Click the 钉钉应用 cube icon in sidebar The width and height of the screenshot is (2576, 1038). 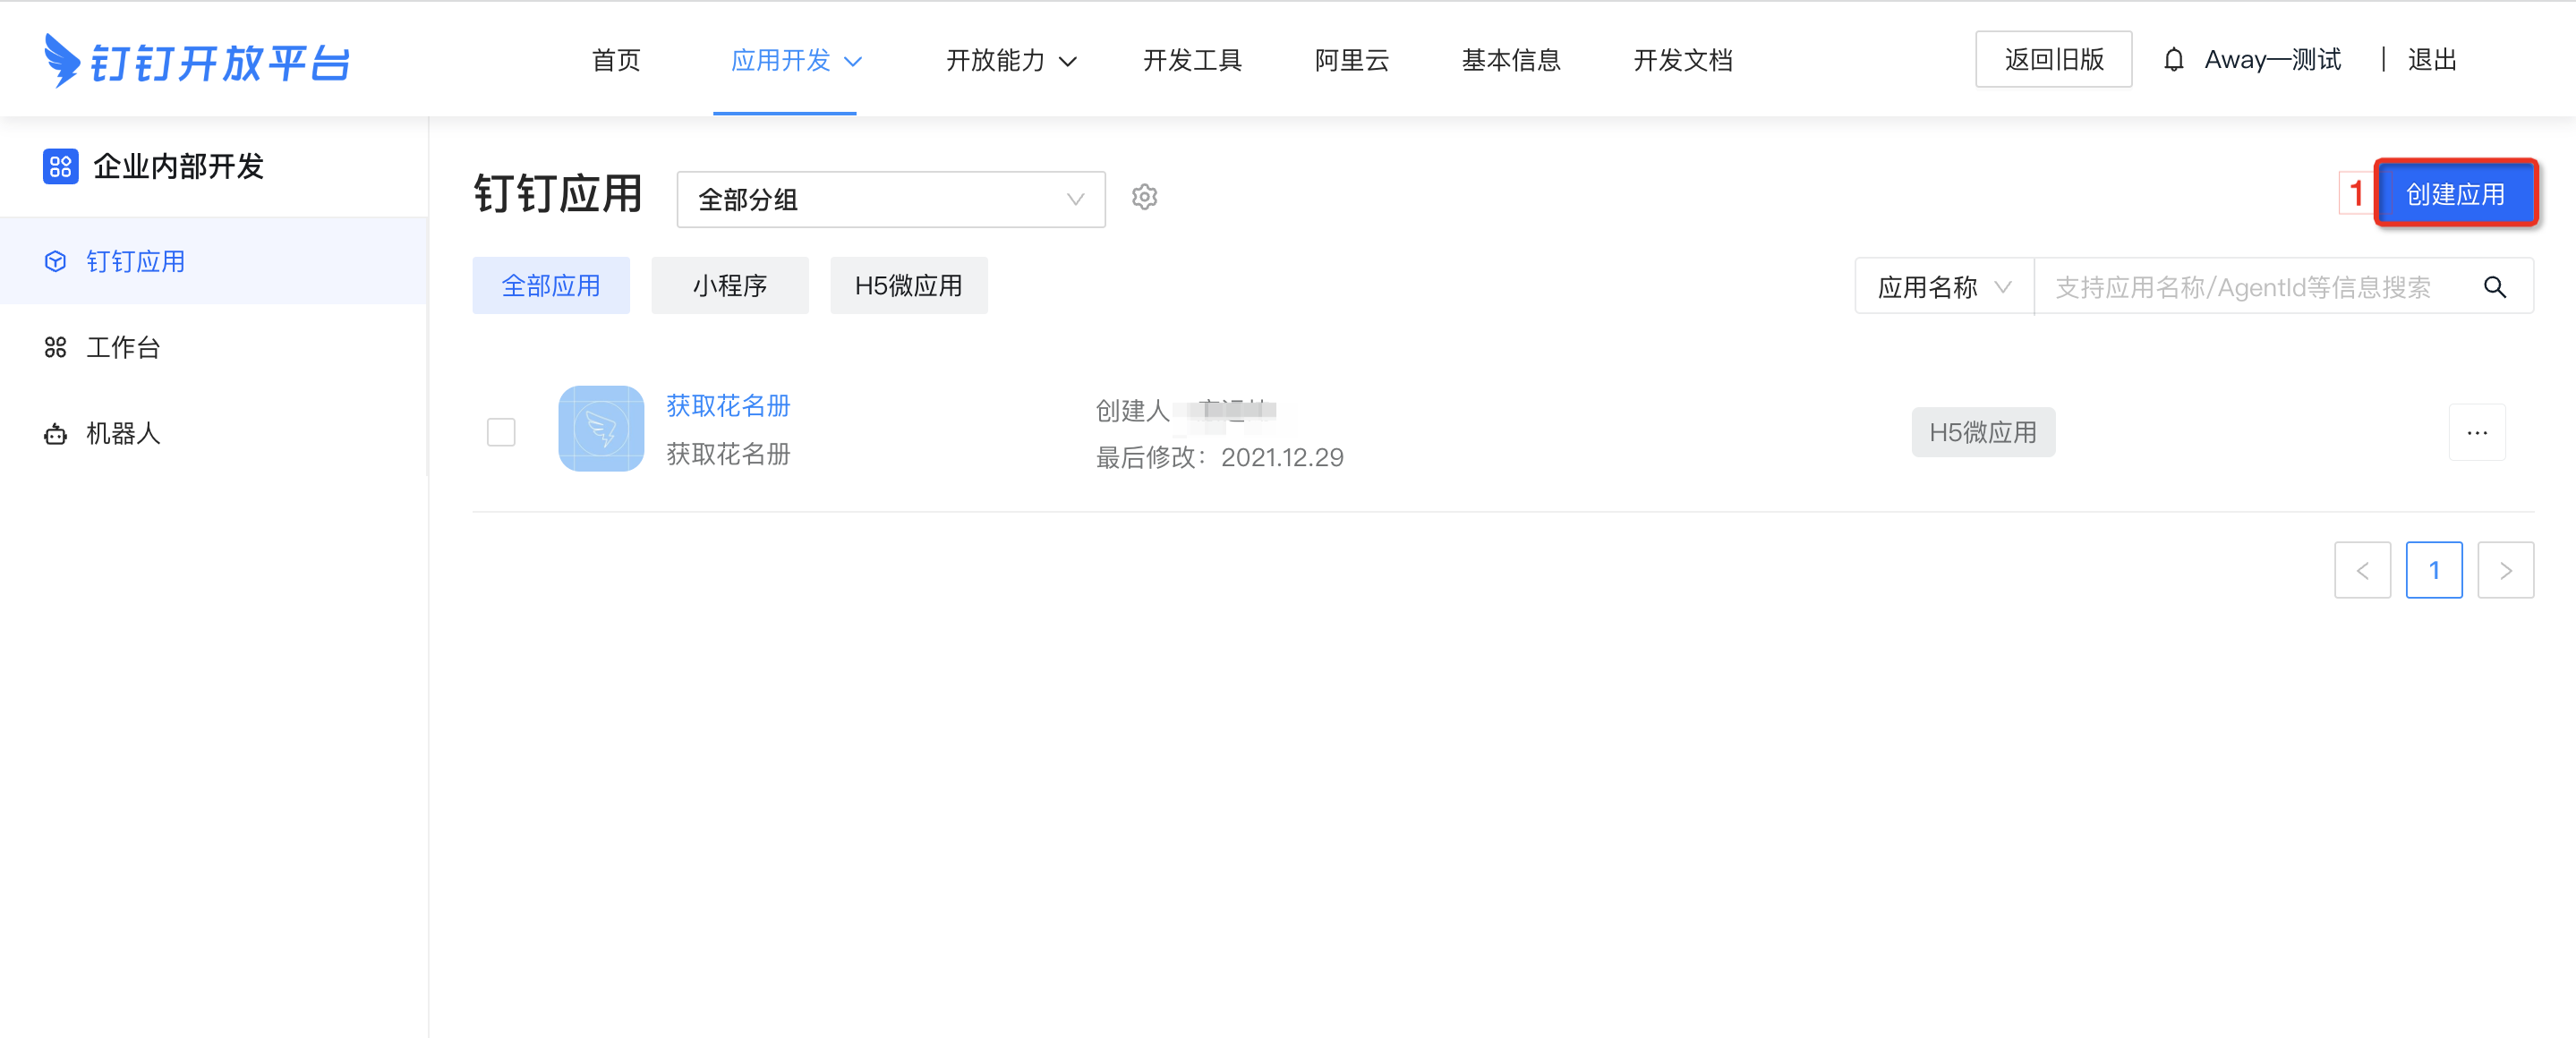56,261
